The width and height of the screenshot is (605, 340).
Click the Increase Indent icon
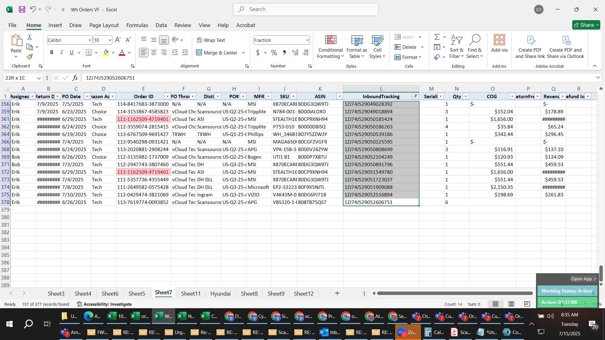(185, 53)
